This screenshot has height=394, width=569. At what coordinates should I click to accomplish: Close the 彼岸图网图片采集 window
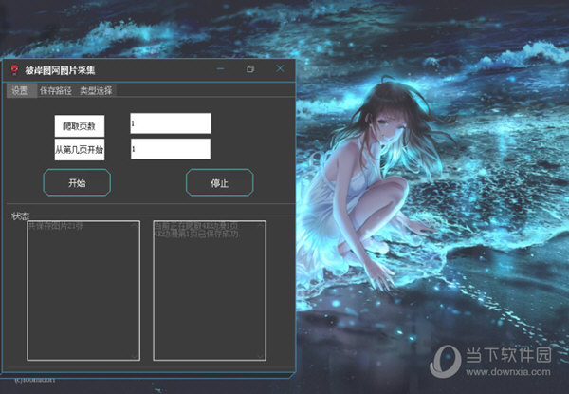[x=280, y=68]
